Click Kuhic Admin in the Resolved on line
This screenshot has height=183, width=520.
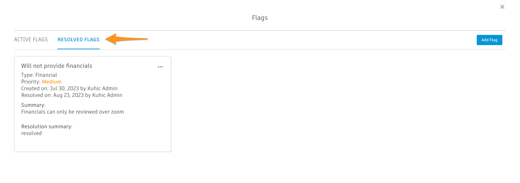coord(107,95)
